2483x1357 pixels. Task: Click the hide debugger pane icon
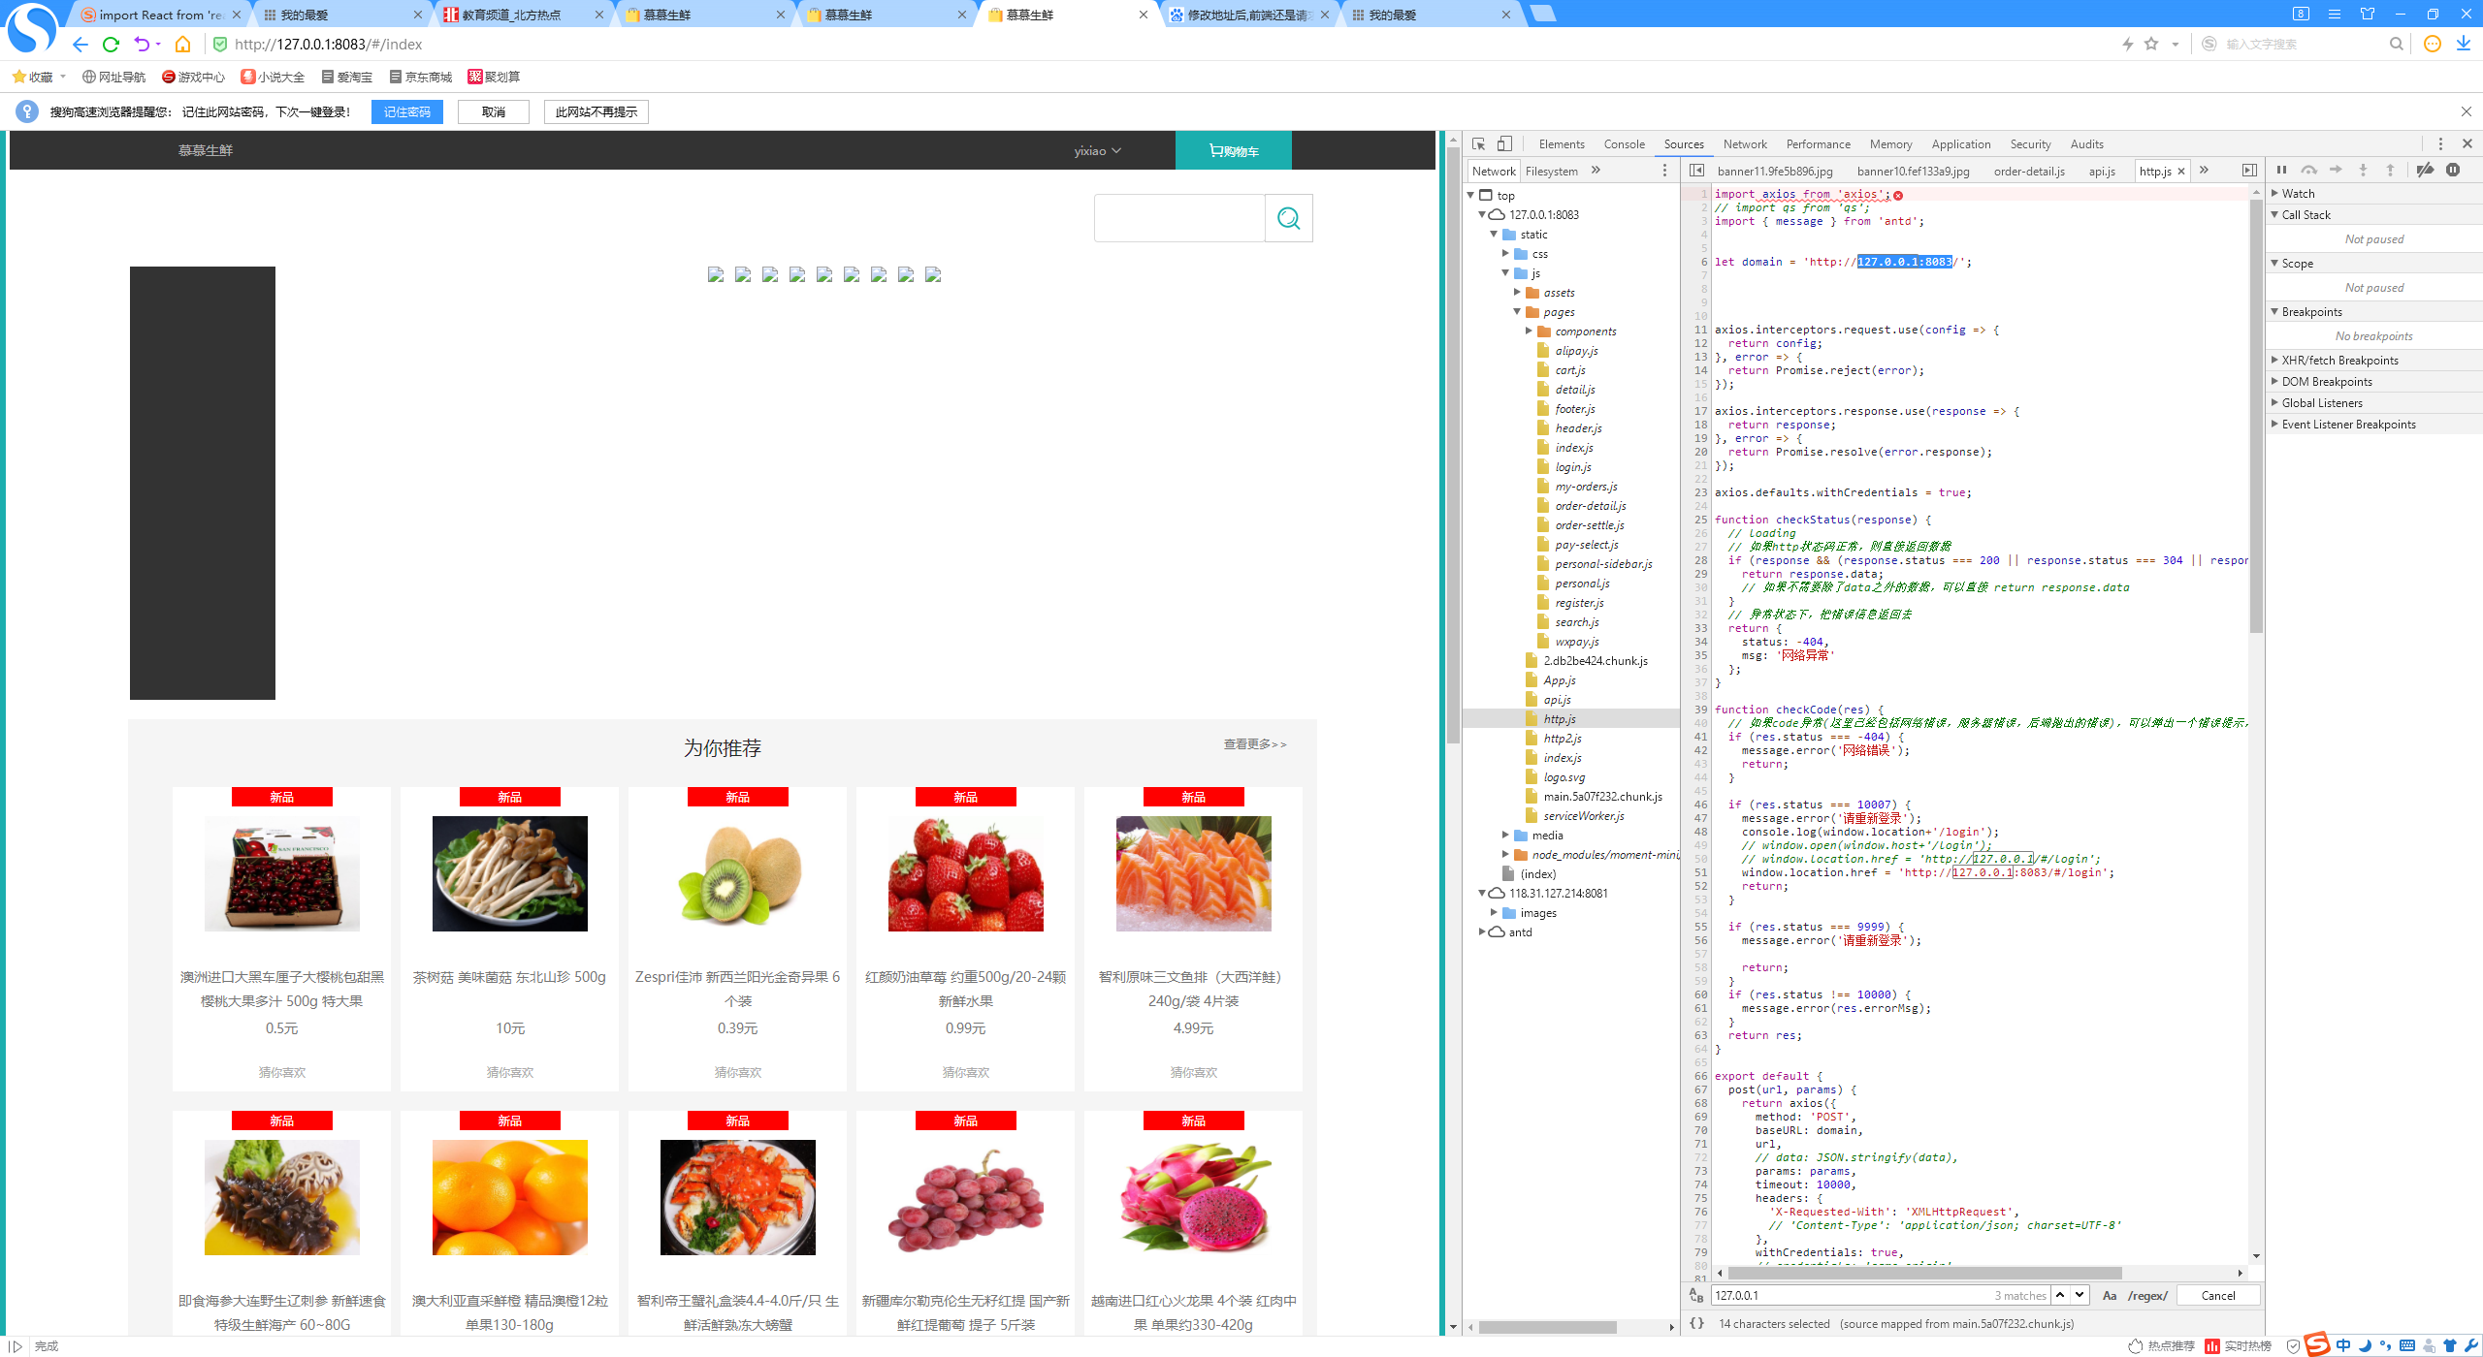(x=2249, y=171)
